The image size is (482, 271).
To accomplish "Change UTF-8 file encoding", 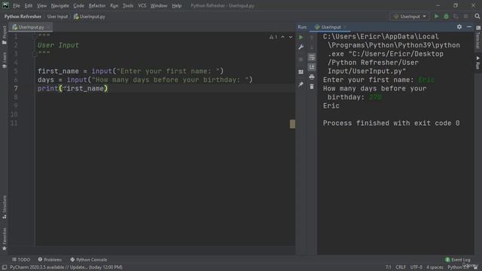I will tap(416, 267).
